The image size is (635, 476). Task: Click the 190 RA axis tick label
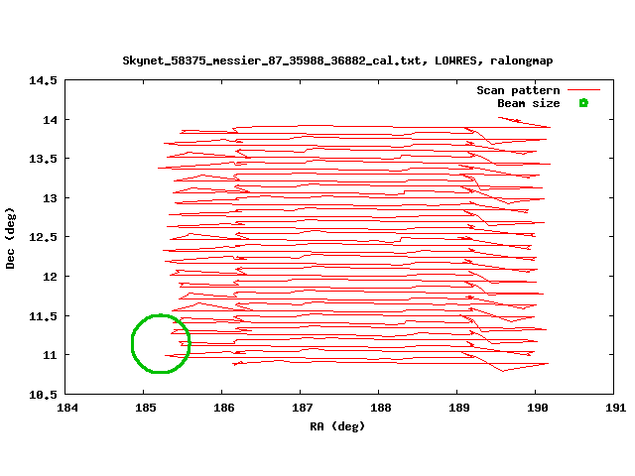pos(538,408)
